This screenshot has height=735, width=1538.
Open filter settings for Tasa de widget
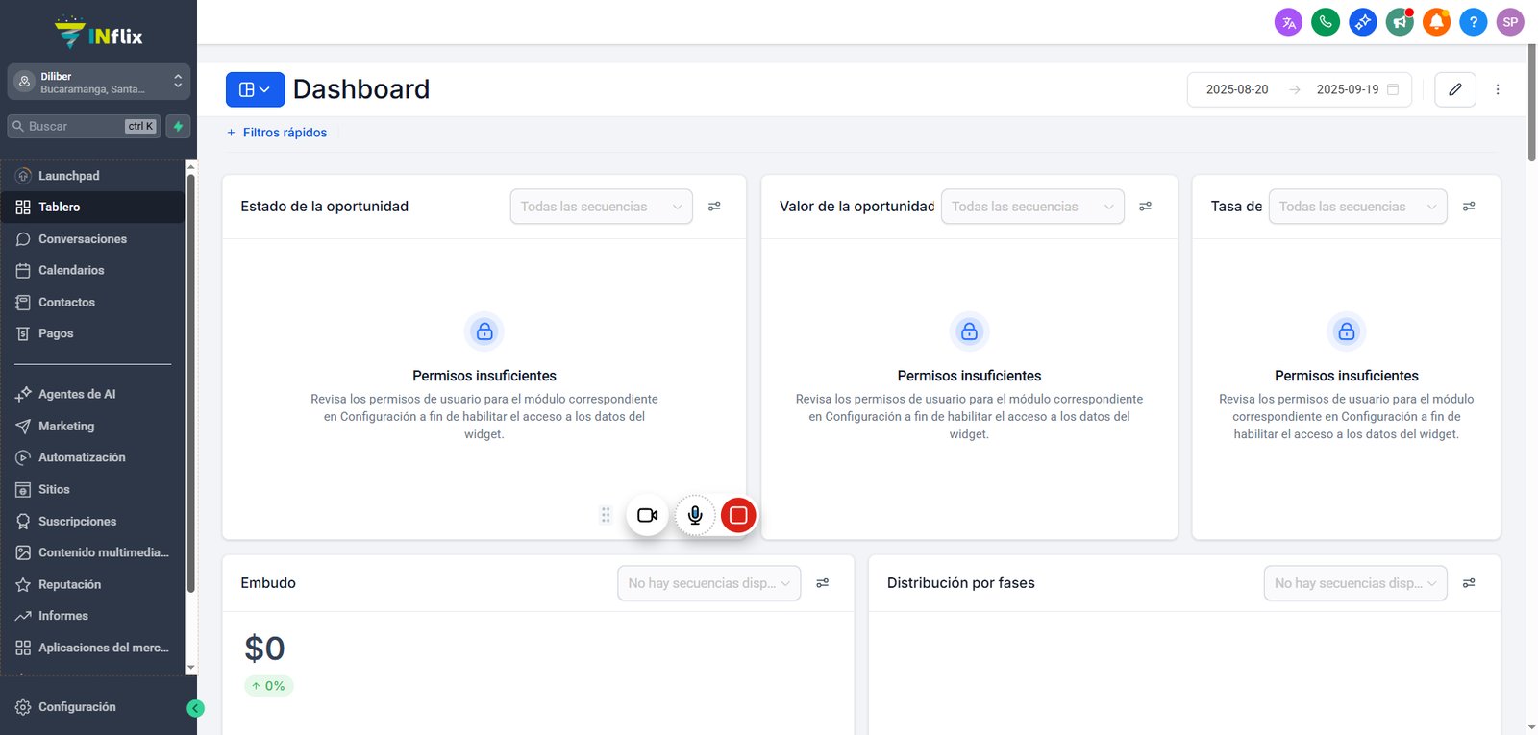click(1469, 207)
